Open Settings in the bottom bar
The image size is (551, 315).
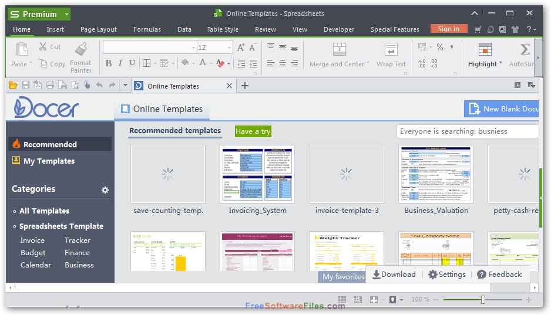[447, 275]
